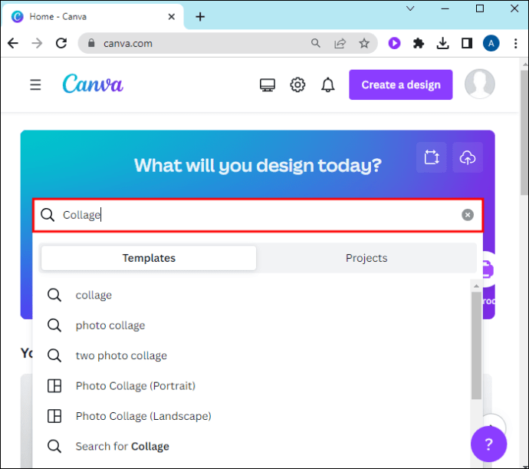This screenshot has width=529, height=469.
Task: Click the suggestions list scrollbar
Action: 476,345
